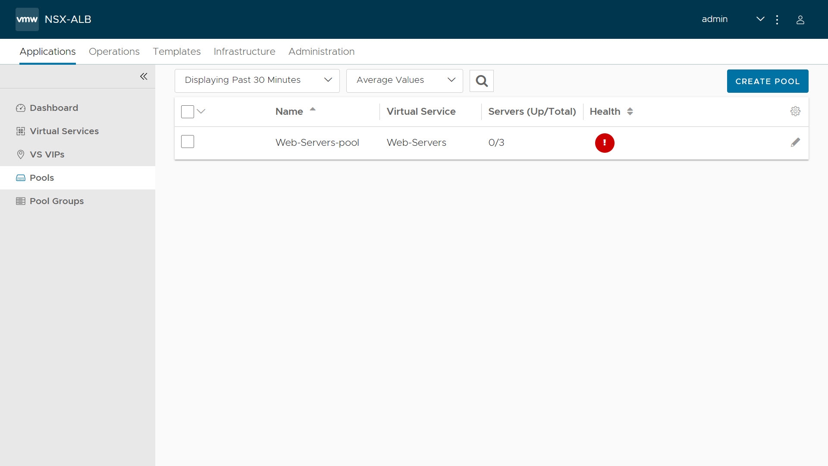Viewport: 828px width, 466px height.
Task: Navigate to Pool Groups in sidebar
Action: [x=56, y=201]
